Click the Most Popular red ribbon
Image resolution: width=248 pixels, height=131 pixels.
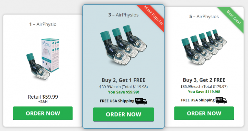point(153,15)
